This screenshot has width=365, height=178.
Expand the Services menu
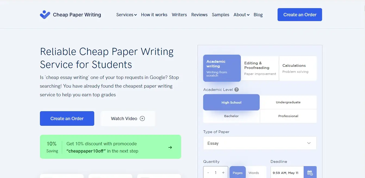127,15
